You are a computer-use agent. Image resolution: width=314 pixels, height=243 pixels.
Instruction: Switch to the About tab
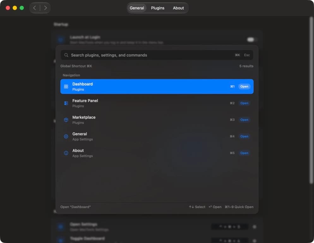tap(178, 8)
